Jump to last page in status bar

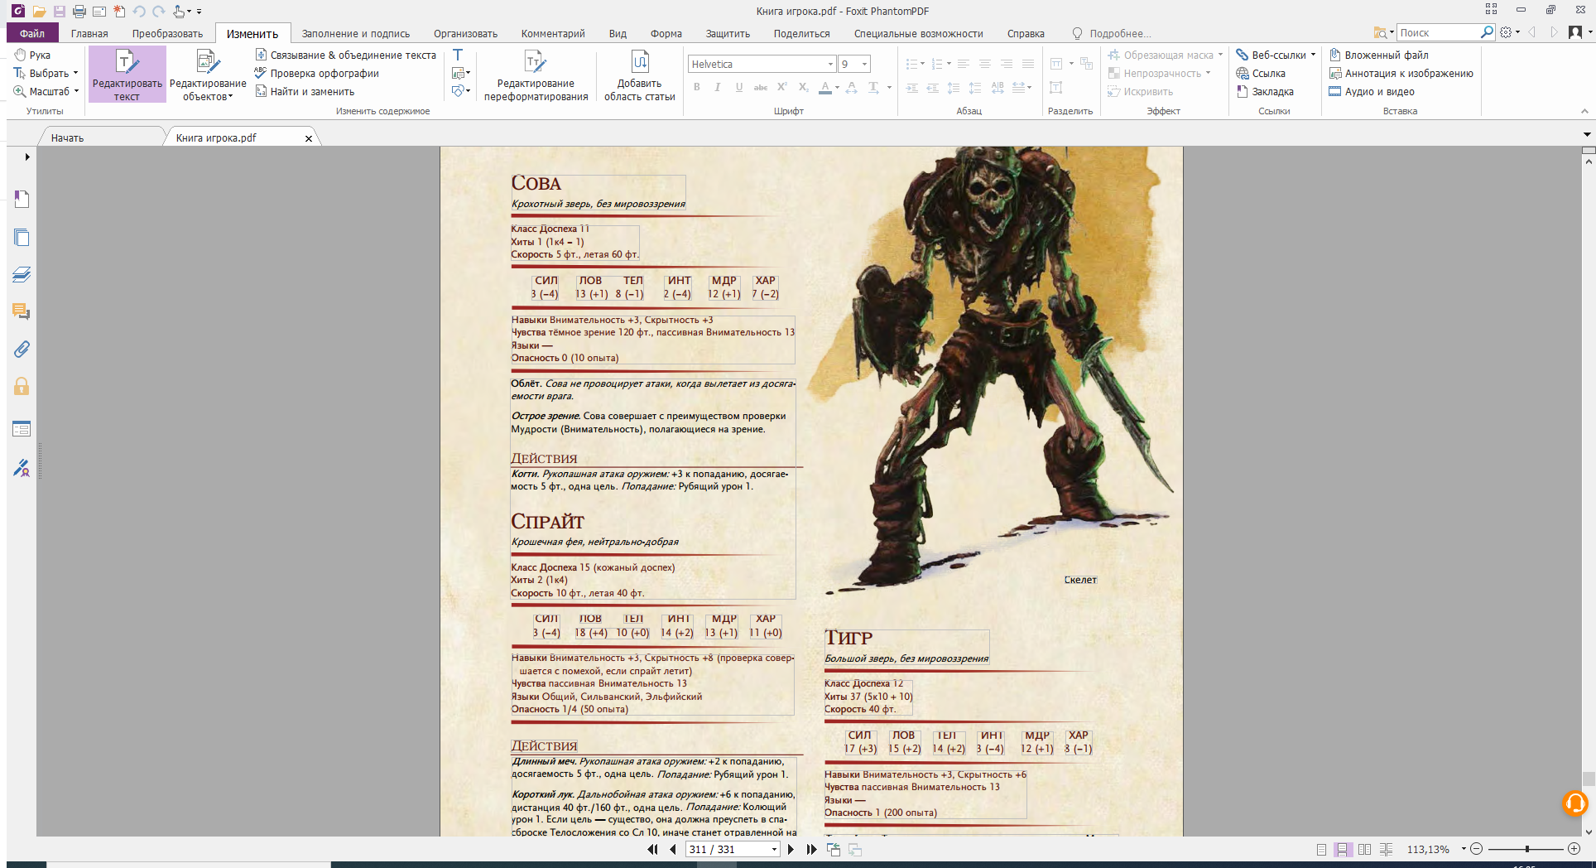click(x=811, y=849)
